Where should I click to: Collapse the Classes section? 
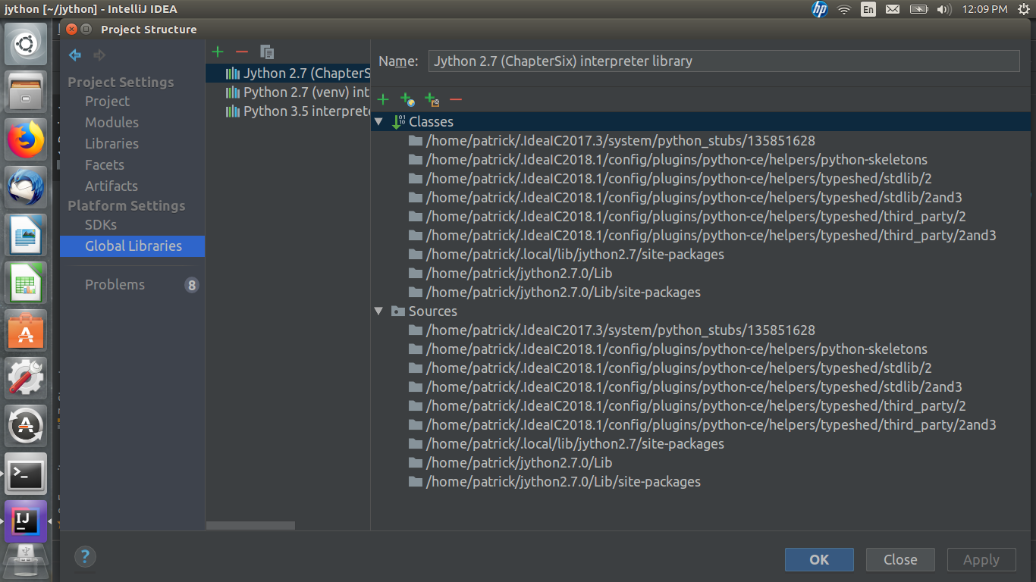pyautogui.click(x=378, y=121)
